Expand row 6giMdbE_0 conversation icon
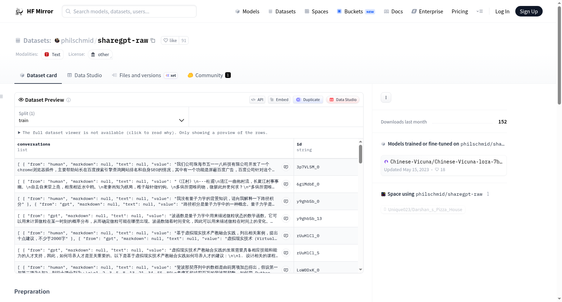The image size is (562, 302). point(286,184)
